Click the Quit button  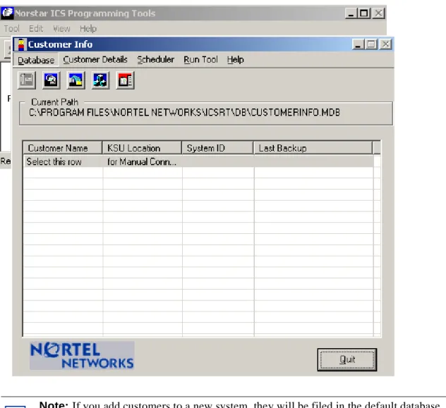pyautogui.click(x=347, y=360)
